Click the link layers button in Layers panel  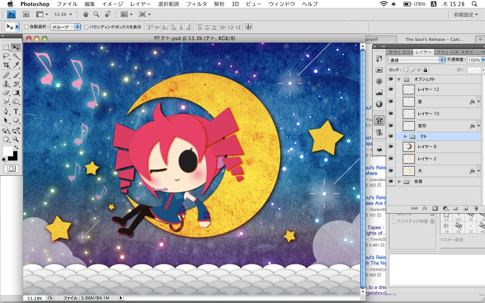click(414, 208)
